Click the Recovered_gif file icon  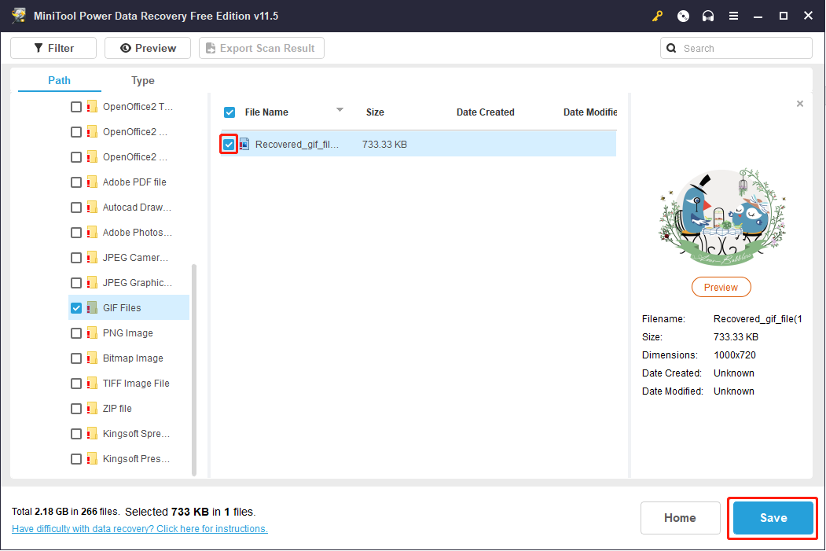point(244,144)
